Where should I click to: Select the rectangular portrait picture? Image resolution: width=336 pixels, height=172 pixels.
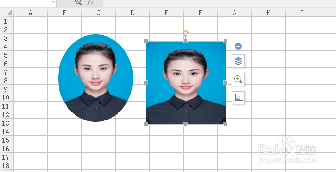[186, 83]
